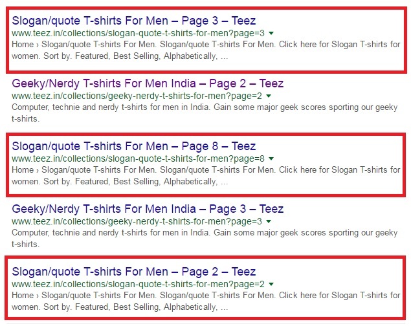Select the green URL ending in slogan-quote-t-shirts-for-men?page=3
The width and height of the screenshot is (411, 326).
pos(138,33)
